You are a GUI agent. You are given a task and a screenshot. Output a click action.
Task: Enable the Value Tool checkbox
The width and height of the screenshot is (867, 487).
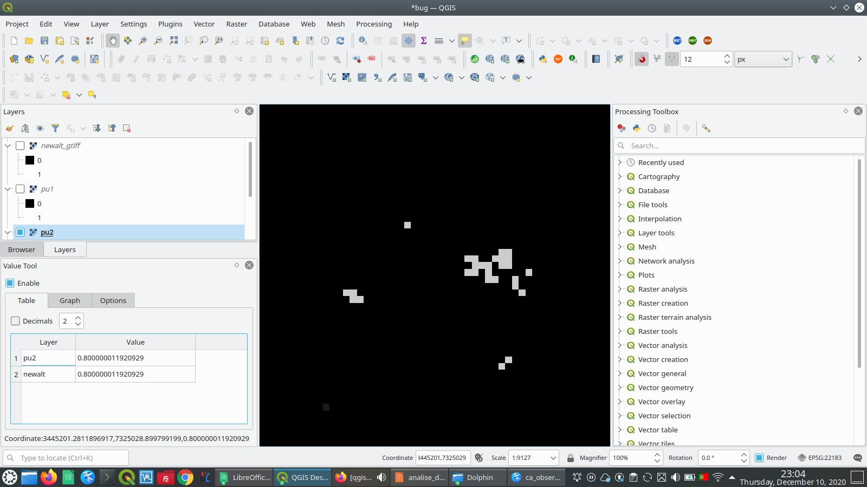tap(9, 283)
